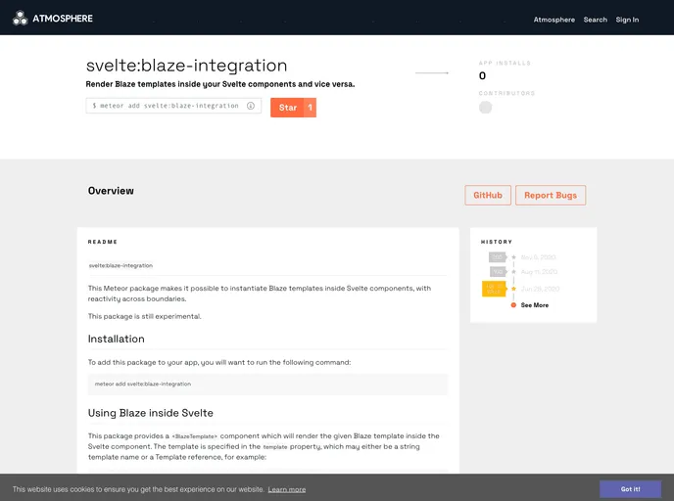The image size is (674, 501).
Task: Open the GitHub repository button
Action: point(488,196)
